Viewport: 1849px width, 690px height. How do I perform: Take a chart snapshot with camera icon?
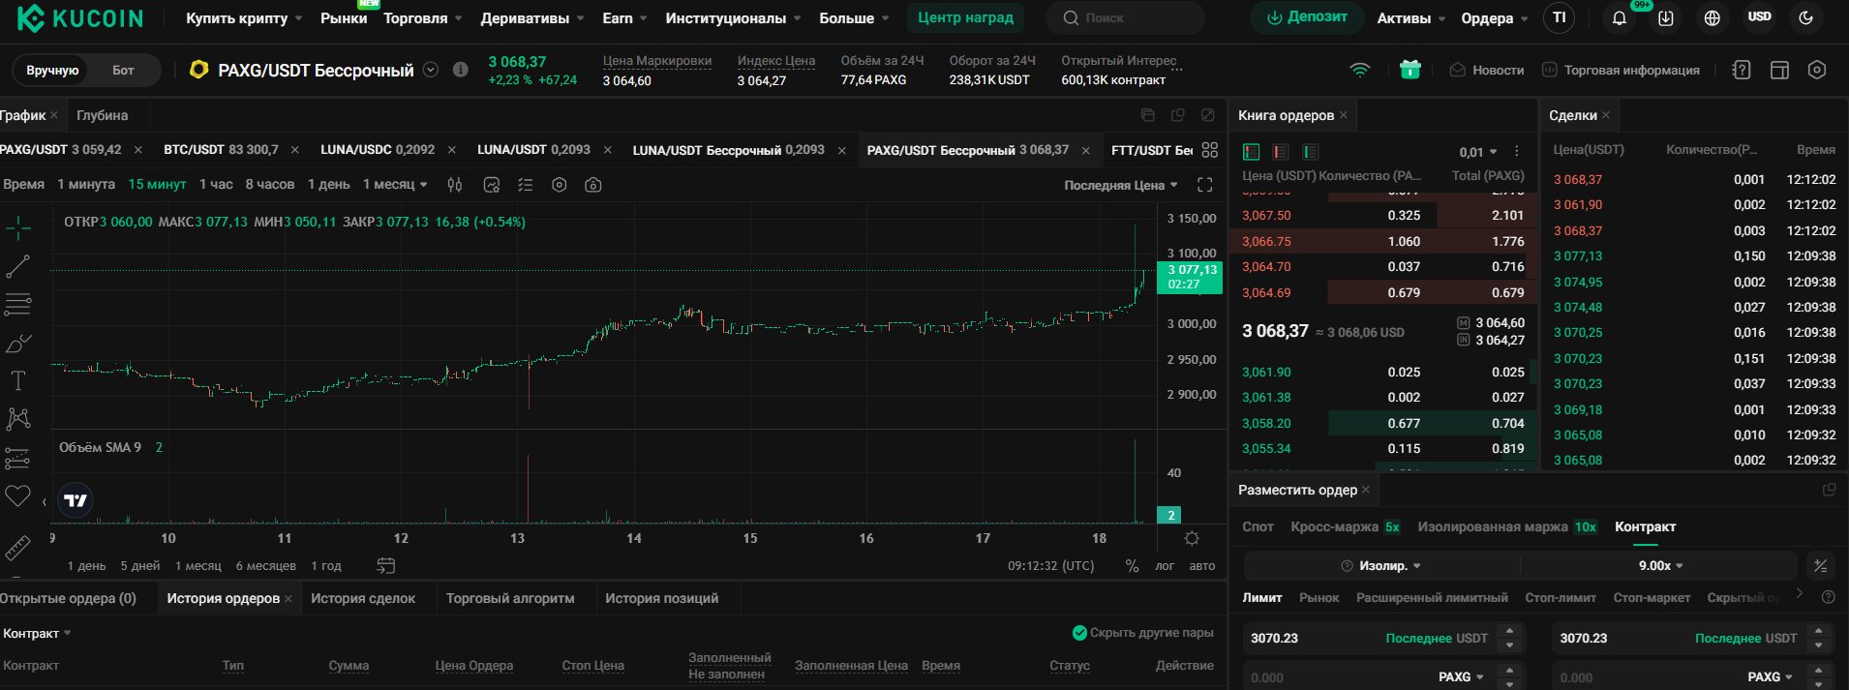[593, 185]
